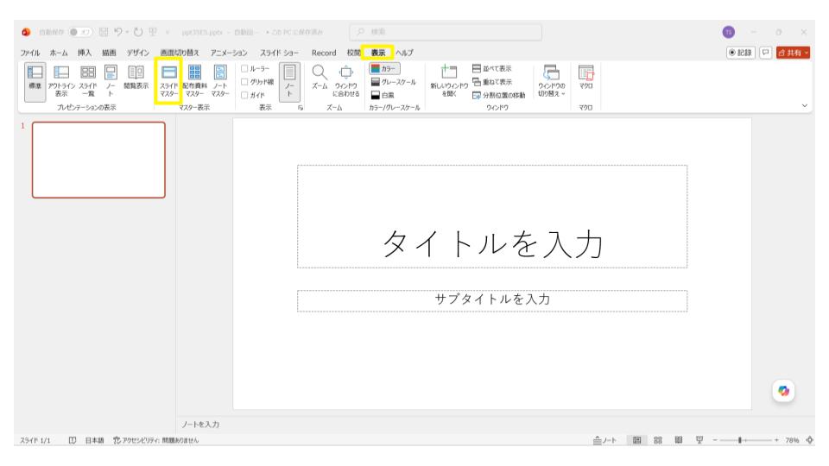829x466 pixels.
Task: Click the redo icon in title bar
Action: 138,32
